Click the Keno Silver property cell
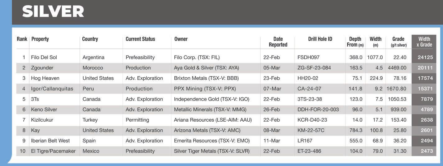This screenshot has height=166, width=443. point(44,110)
